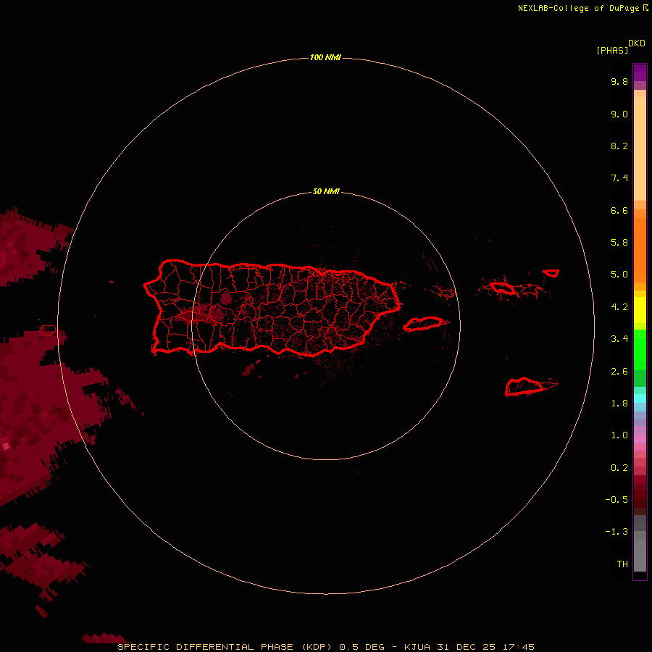This screenshot has width=652, height=652.
Task: Click the 8.2 value on color scale
Action: 619,146
